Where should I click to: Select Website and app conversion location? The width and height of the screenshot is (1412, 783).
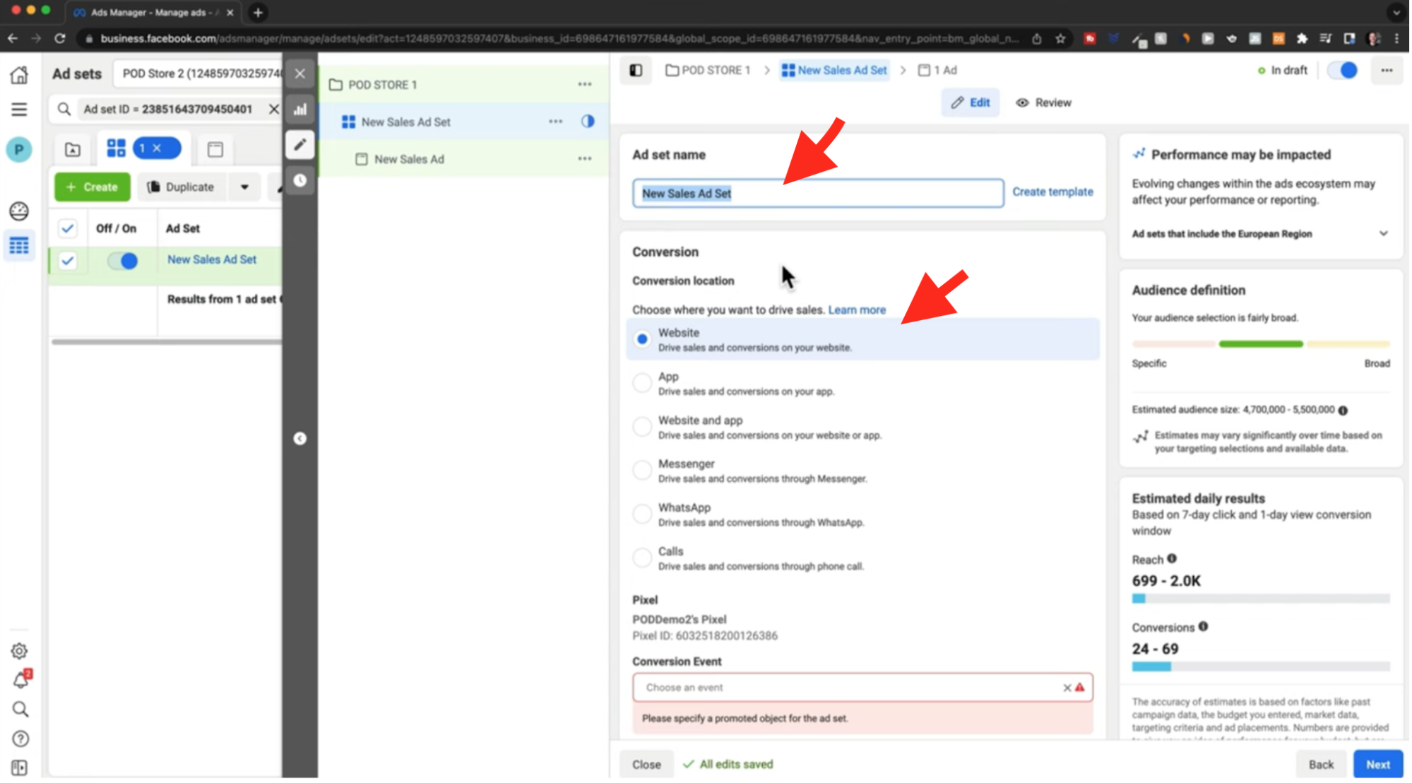pos(642,427)
